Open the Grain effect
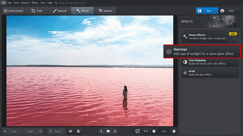The height and width of the screenshot is (136, 243). pos(210,73)
